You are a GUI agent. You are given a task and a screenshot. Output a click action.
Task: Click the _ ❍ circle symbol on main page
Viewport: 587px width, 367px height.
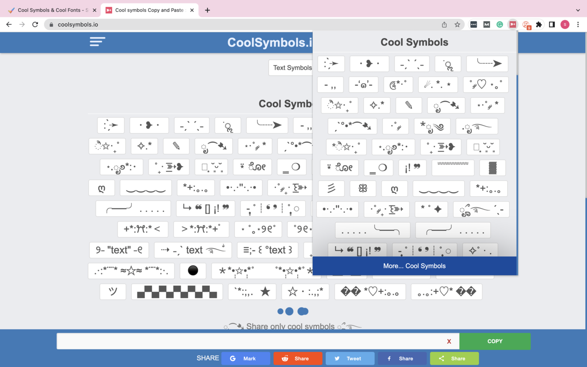pyautogui.click(x=292, y=167)
